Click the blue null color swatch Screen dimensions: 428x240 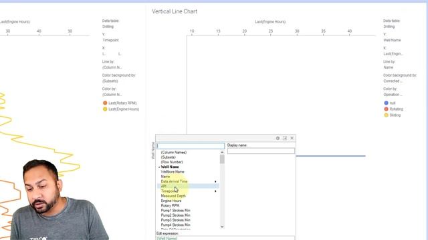[x=386, y=103]
